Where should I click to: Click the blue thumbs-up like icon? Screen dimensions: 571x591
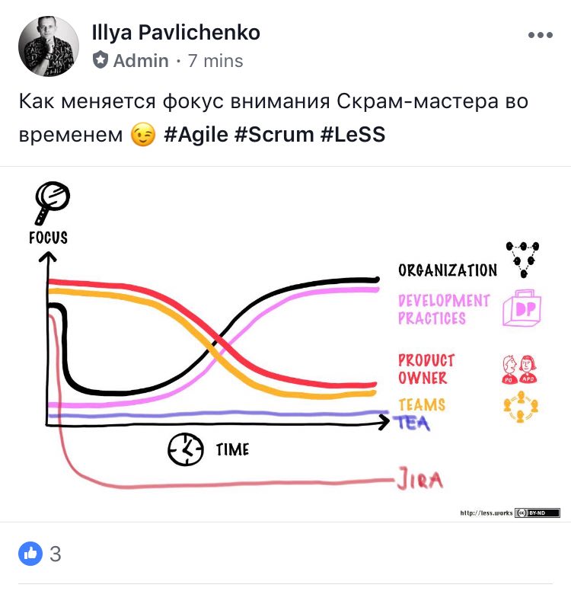point(30,554)
